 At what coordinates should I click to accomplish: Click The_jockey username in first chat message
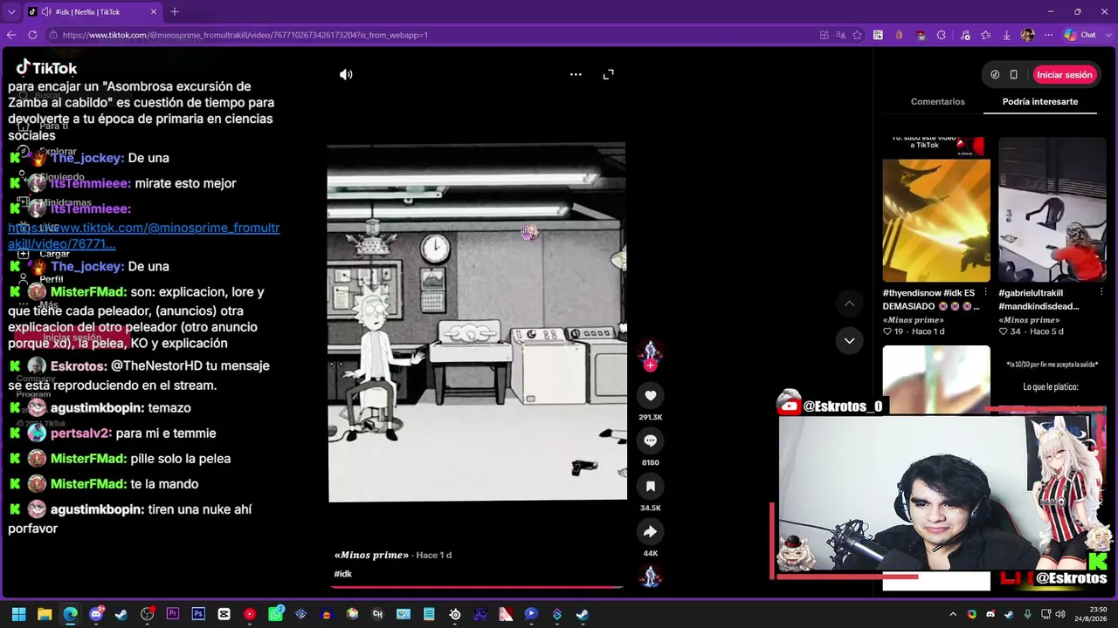[x=87, y=158]
